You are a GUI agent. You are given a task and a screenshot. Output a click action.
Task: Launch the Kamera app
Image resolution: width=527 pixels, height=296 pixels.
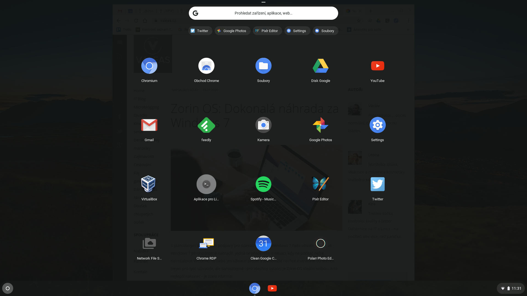263,125
